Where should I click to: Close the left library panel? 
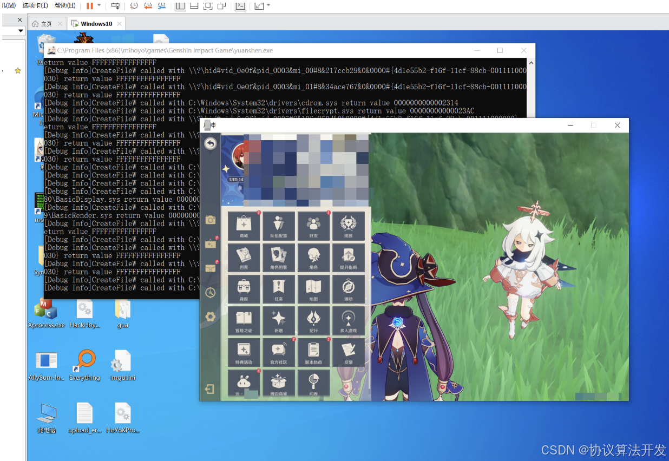tap(20, 19)
